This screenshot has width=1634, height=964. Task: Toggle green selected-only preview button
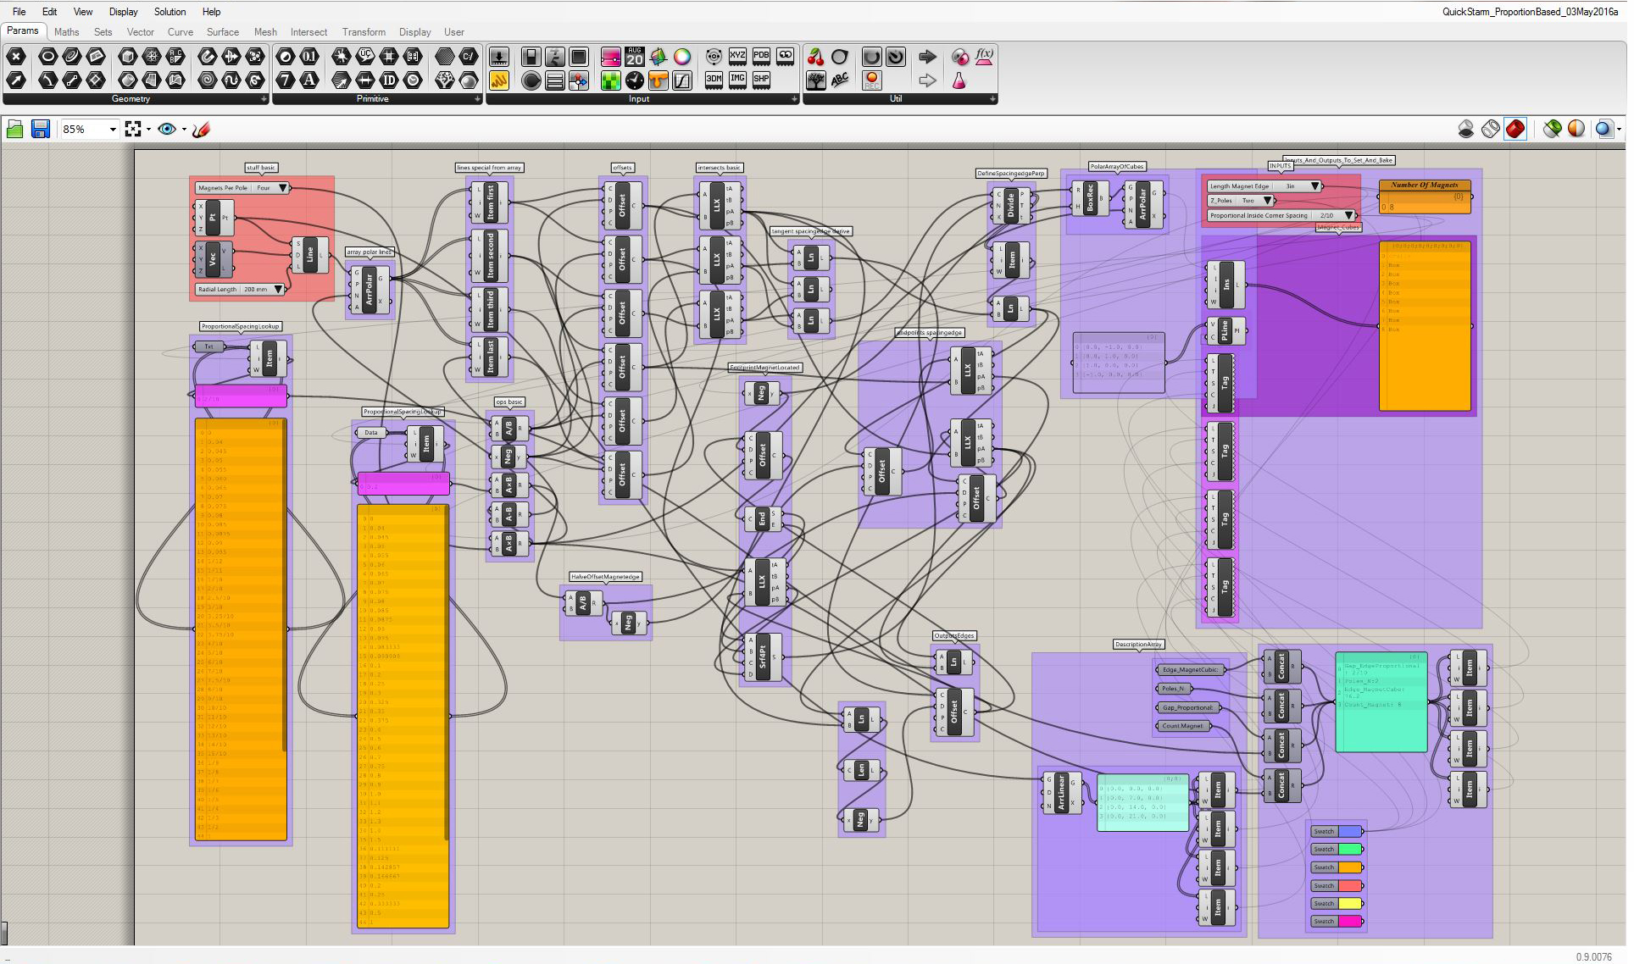[x=1552, y=129]
